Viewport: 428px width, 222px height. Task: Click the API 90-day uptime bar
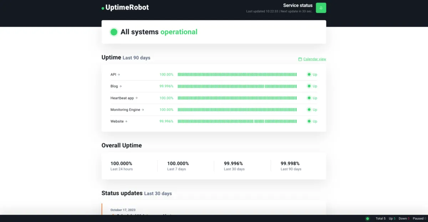tap(237, 74)
